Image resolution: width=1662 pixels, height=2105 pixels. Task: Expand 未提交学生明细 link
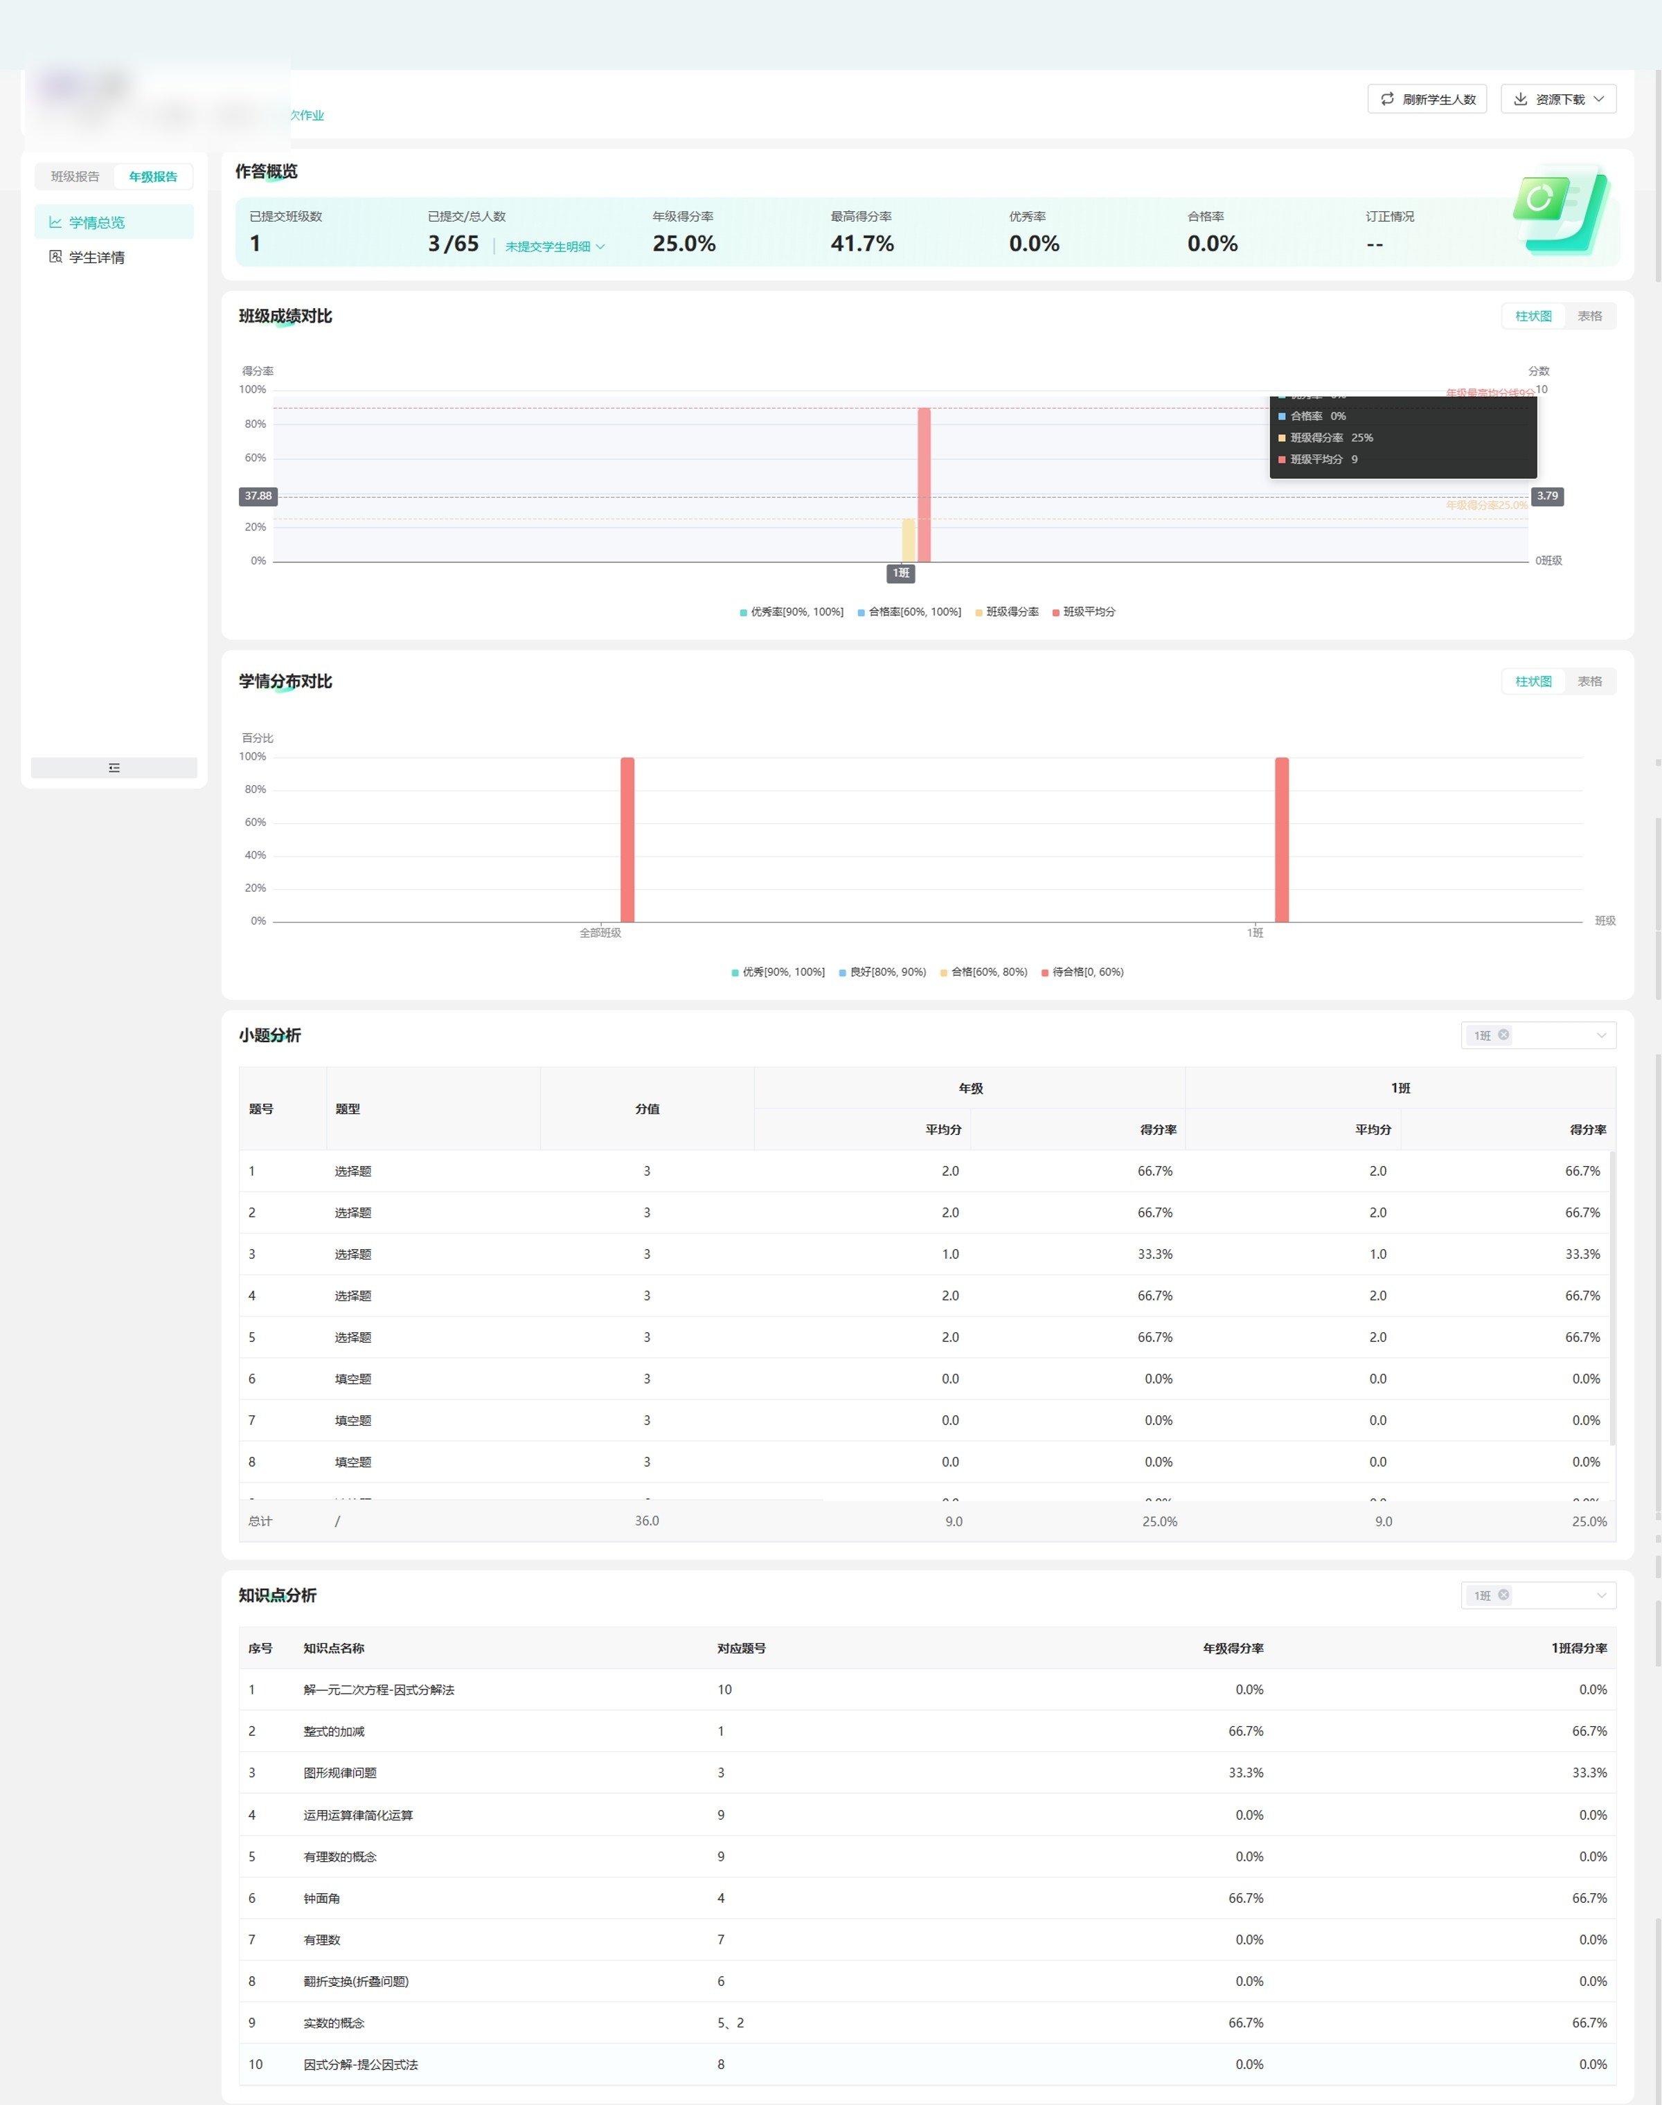[555, 246]
